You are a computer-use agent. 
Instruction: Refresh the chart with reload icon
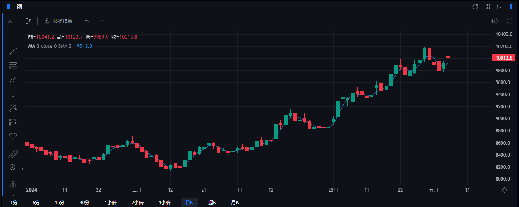pyautogui.click(x=475, y=7)
